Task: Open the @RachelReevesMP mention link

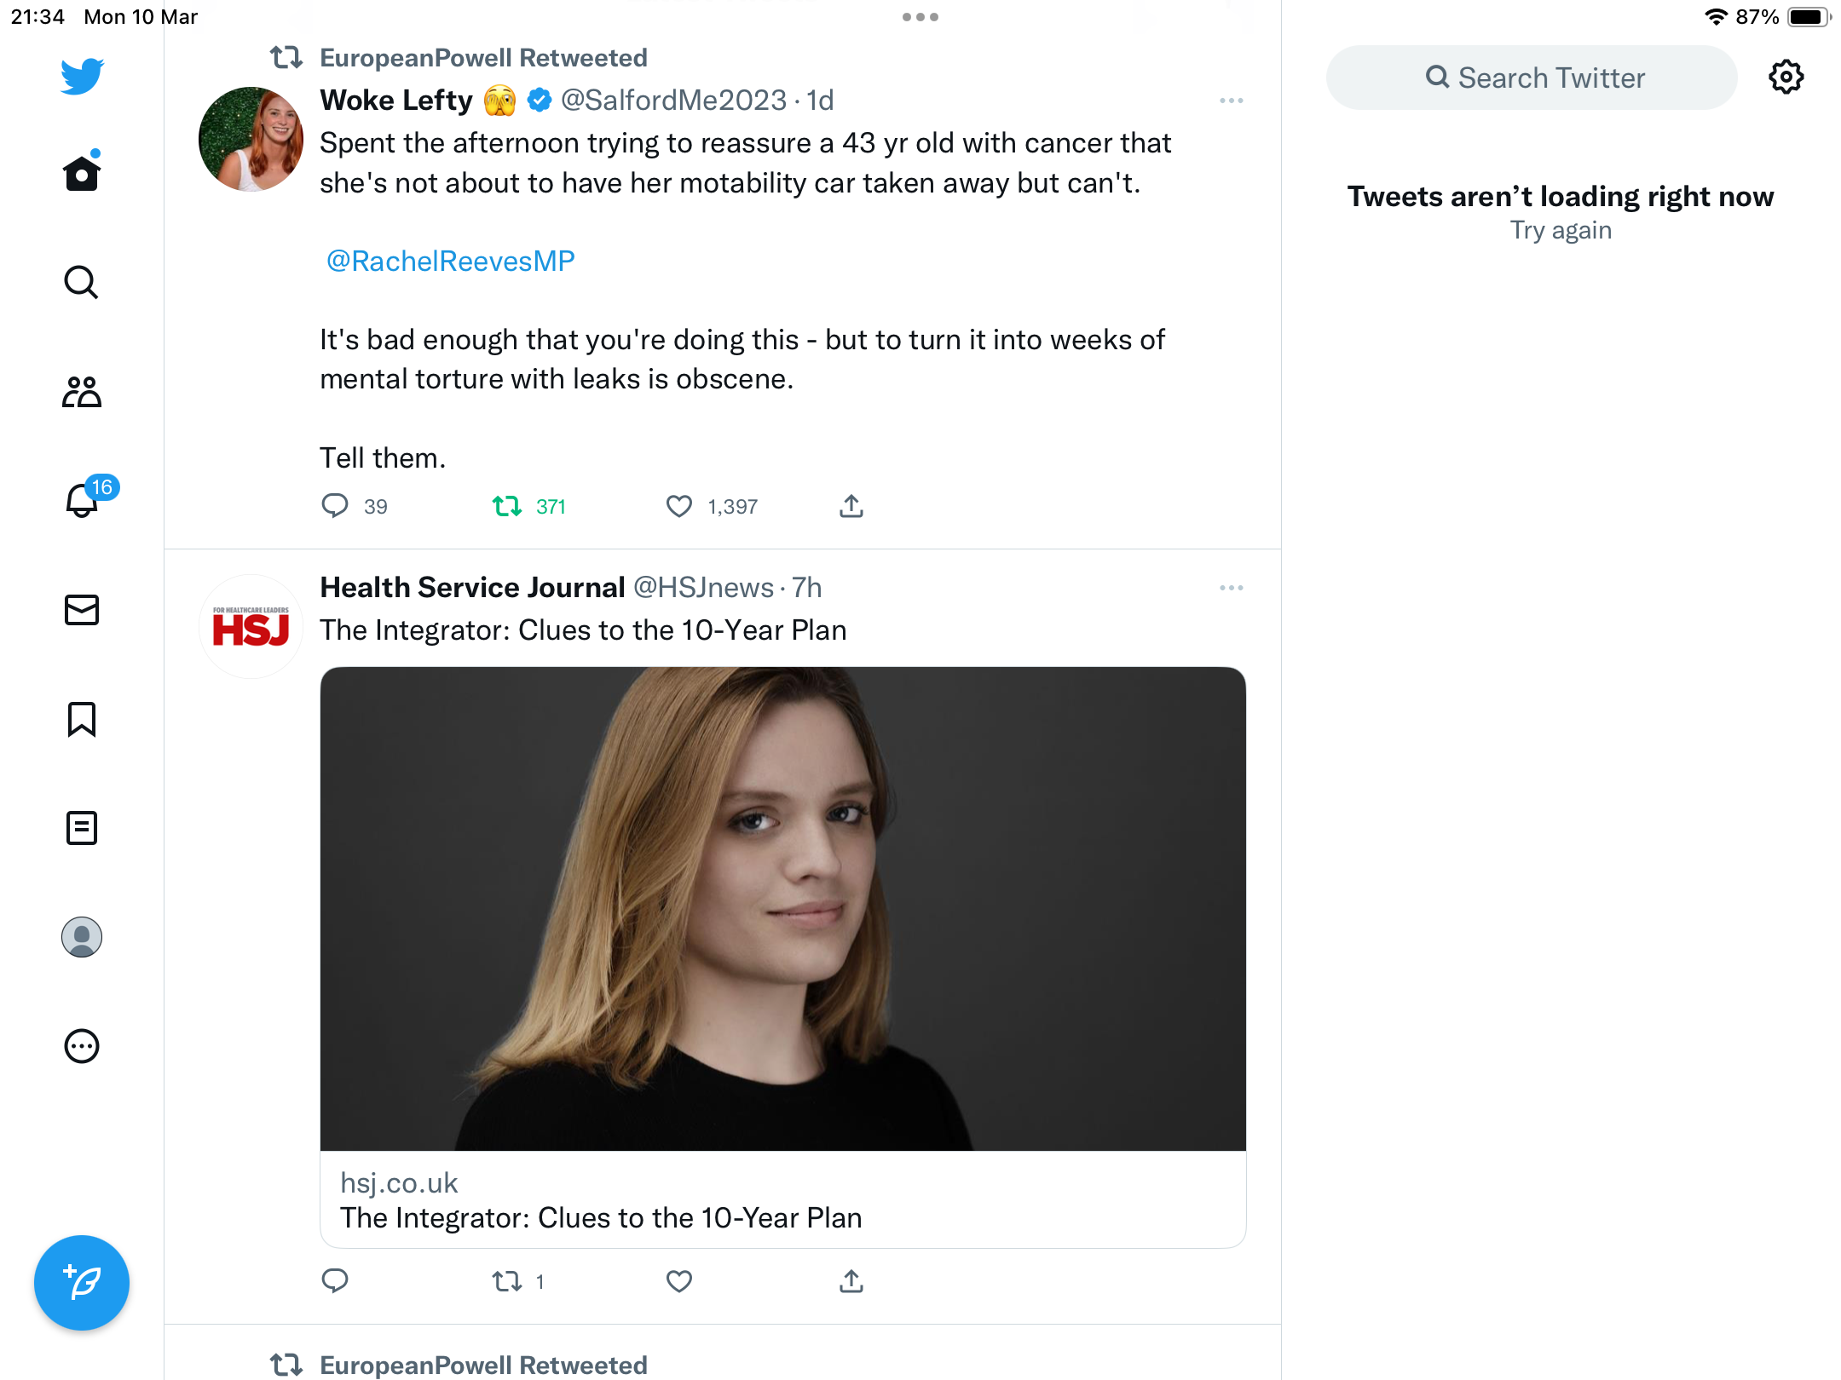Action: tap(450, 261)
